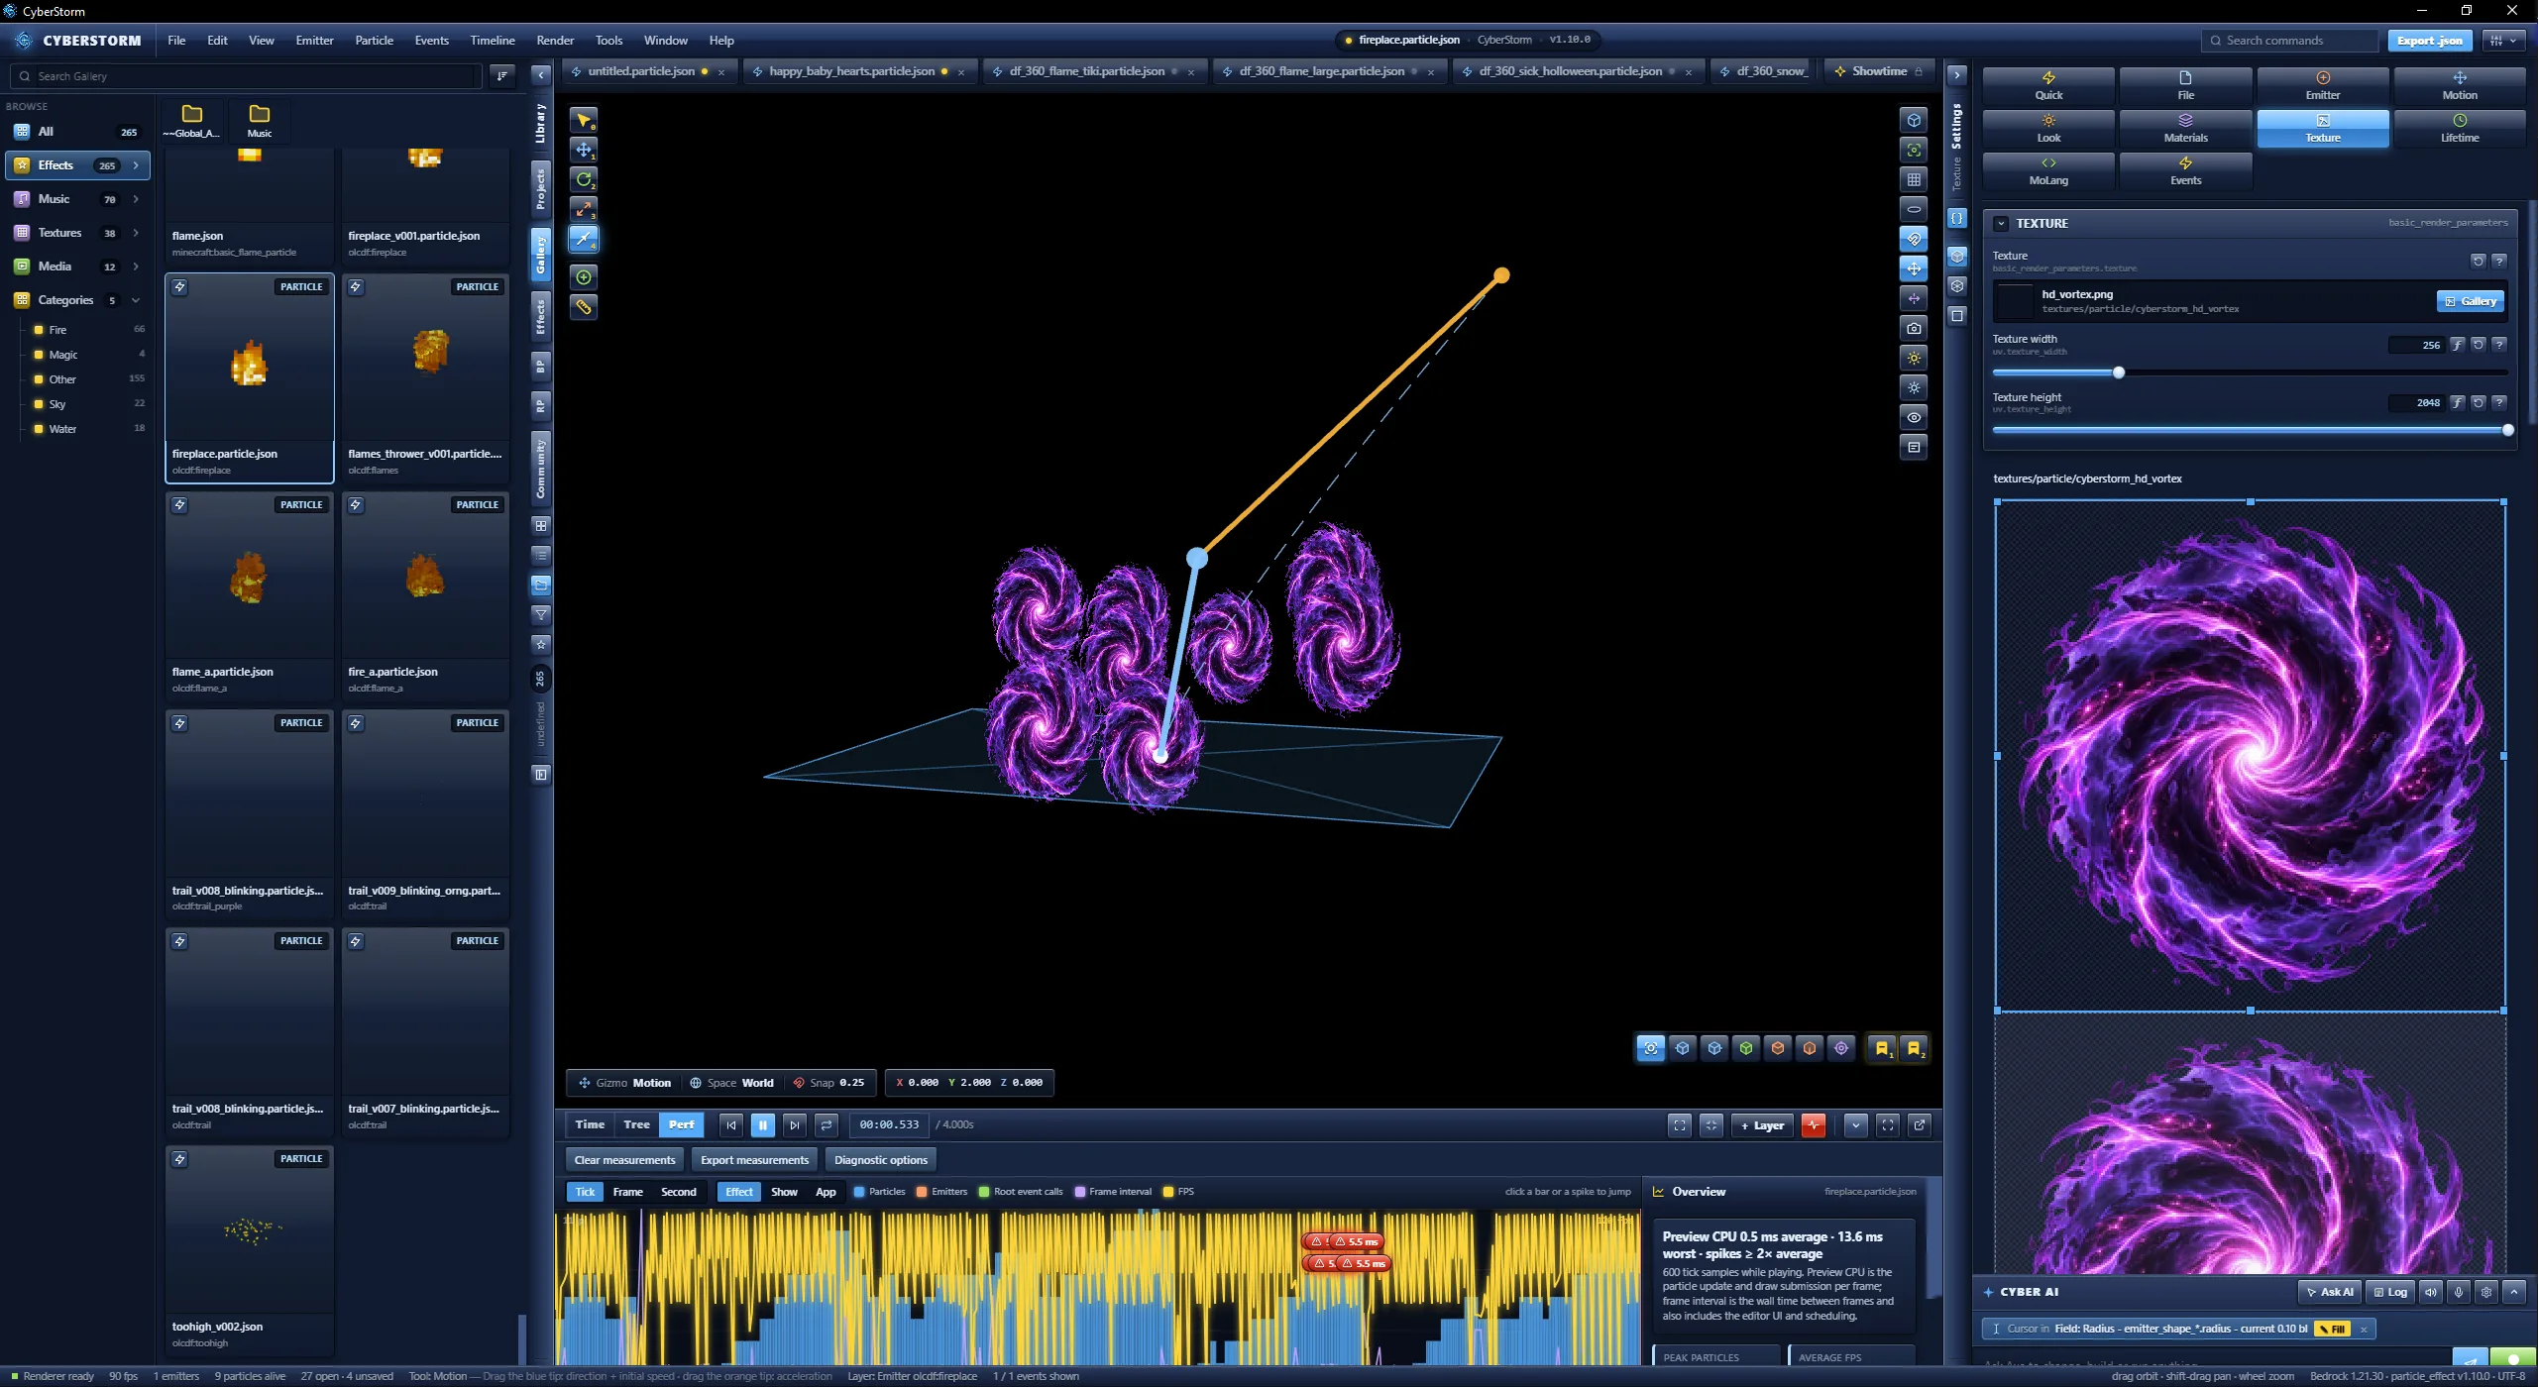Select the Motion gizmo tool in viewport toolbar
Screen dimensions: 2538x1387
(584, 239)
